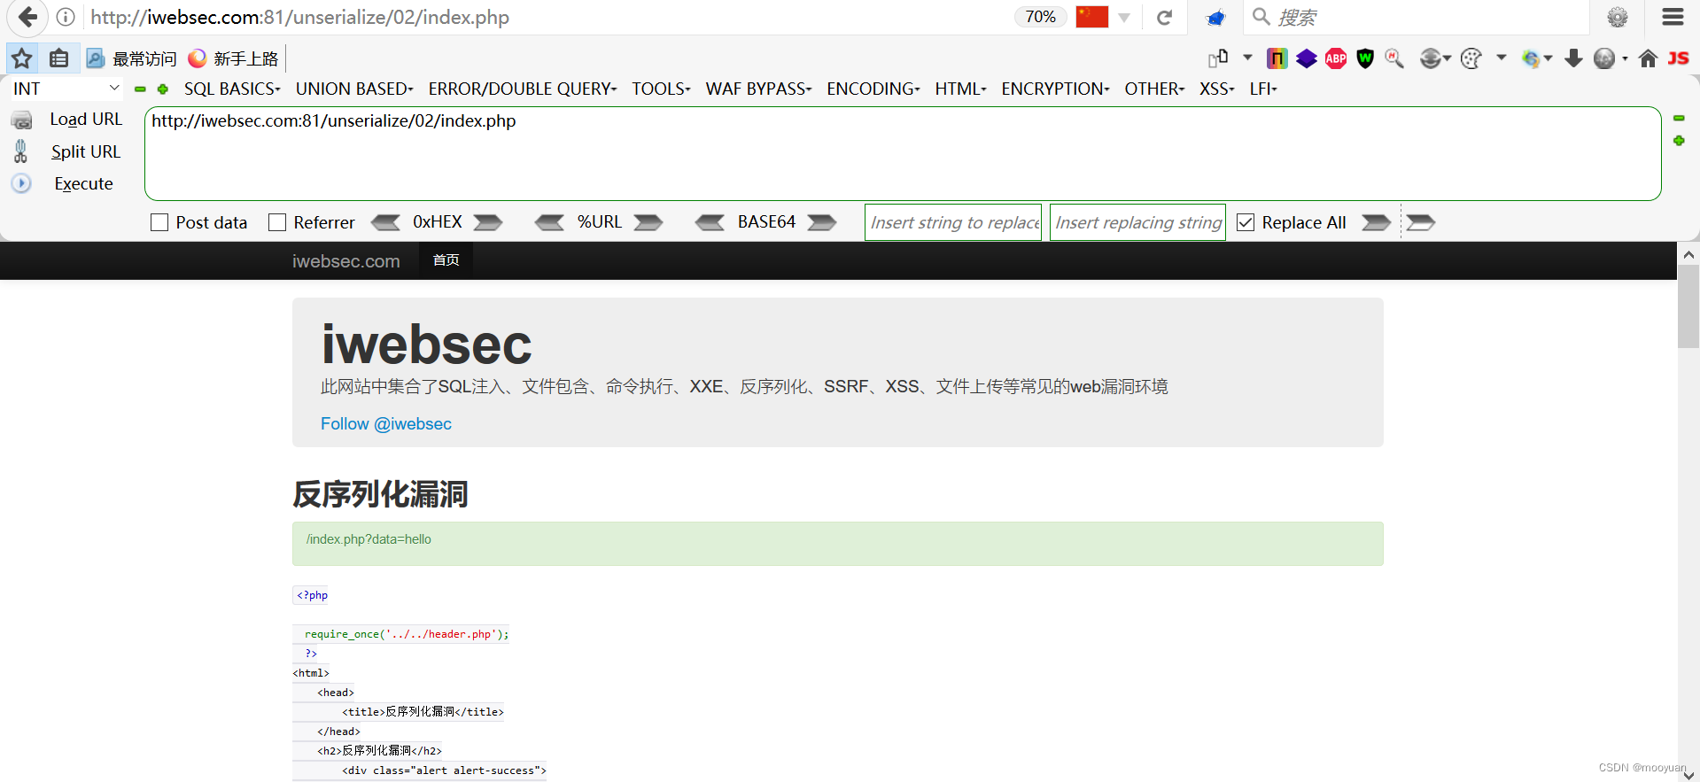Click the rainbow-striped extension icon
Image resolution: width=1700 pixels, height=782 pixels.
pyautogui.click(x=1277, y=58)
